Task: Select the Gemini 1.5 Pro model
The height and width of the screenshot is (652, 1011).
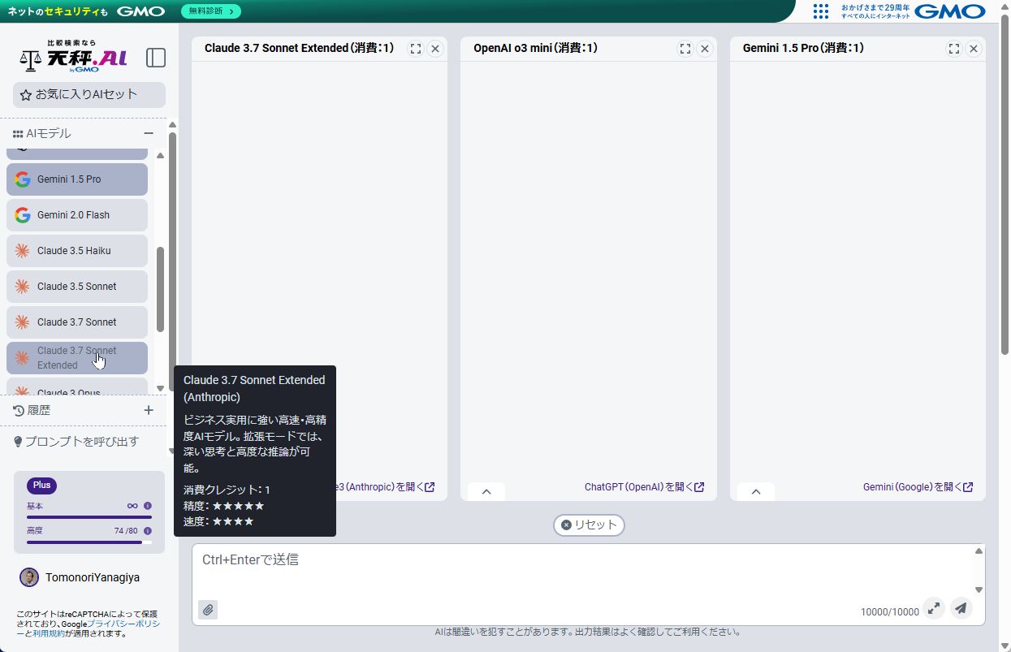Action: point(77,179)
